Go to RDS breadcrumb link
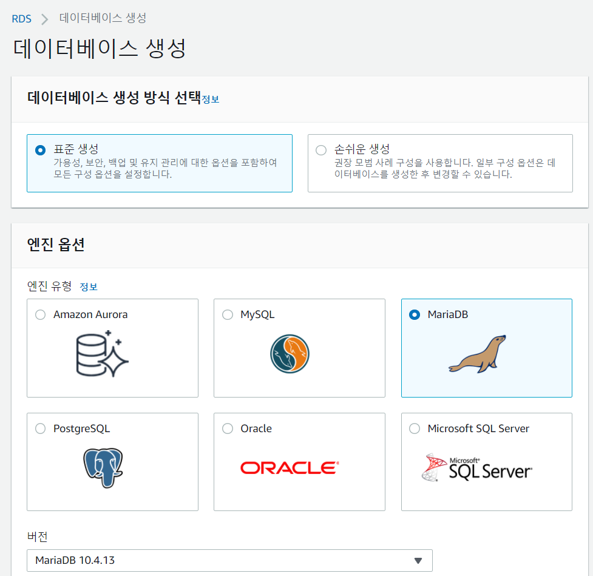Viewport: 593px width, 576px height. pyautogui.click(x=22, y=19)
